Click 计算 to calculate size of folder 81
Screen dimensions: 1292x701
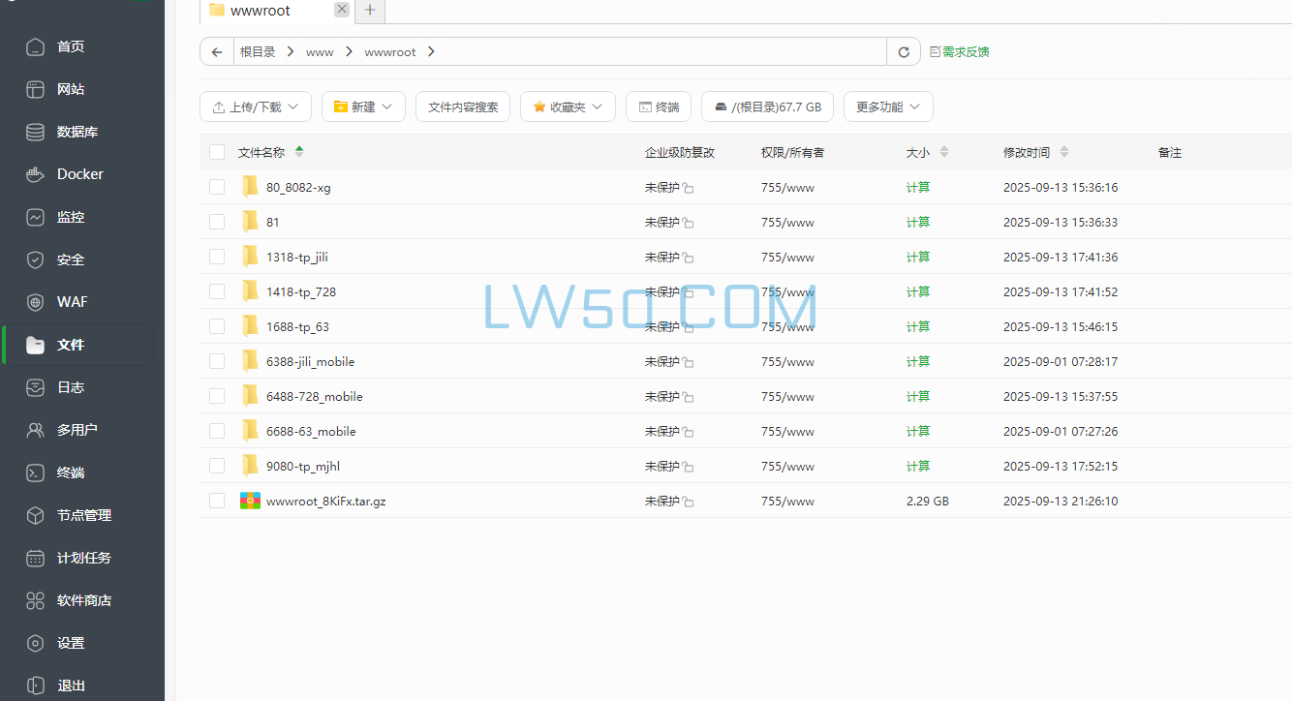click(917, 222)
